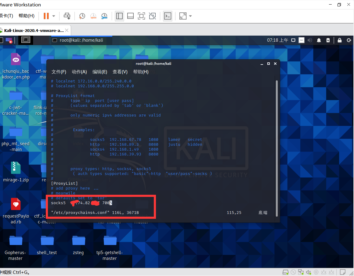Select the php_mt_seed-main desktop folder
Image resolution: width=354 pixels, height=276 pixels.
point(16,139)
